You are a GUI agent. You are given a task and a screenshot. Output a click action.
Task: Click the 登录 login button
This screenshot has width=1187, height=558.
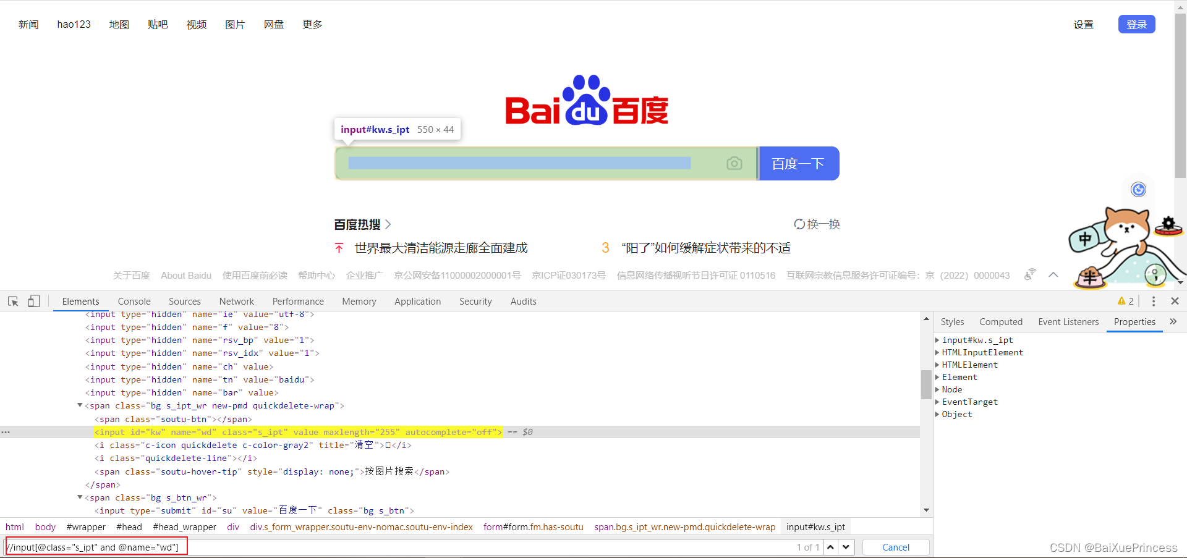(1136, 24)
